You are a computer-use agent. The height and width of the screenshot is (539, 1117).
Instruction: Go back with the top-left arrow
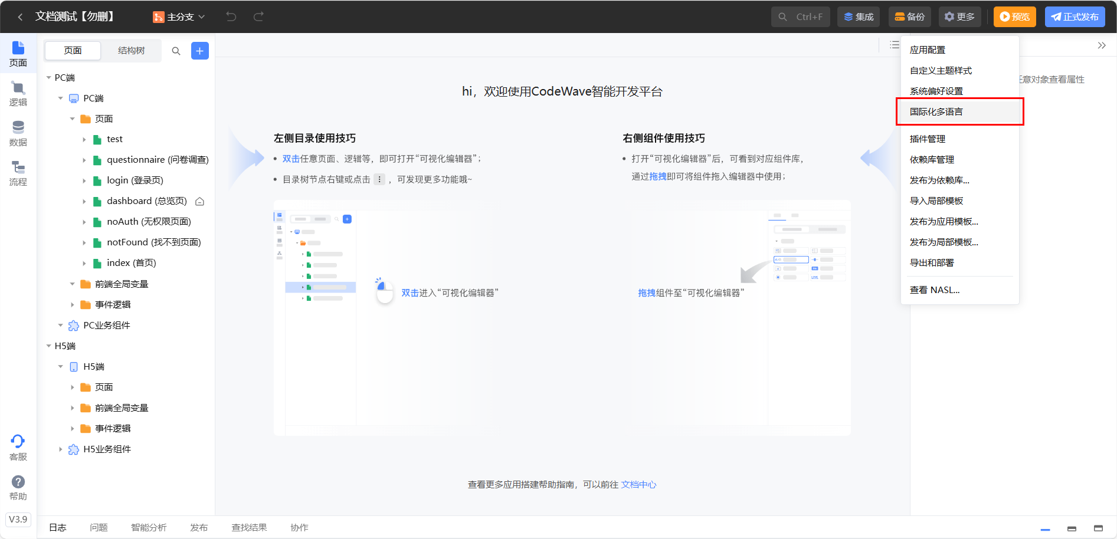[20, 17]
